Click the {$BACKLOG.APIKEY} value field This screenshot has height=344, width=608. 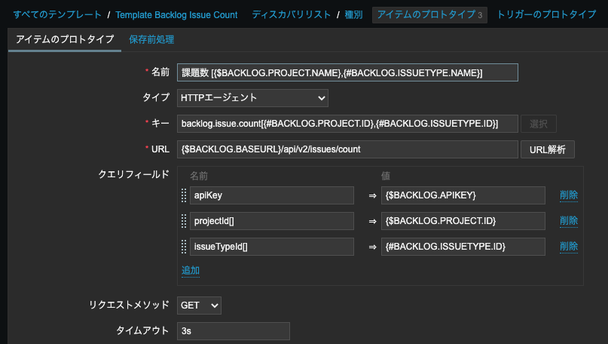tap(463, 195)
